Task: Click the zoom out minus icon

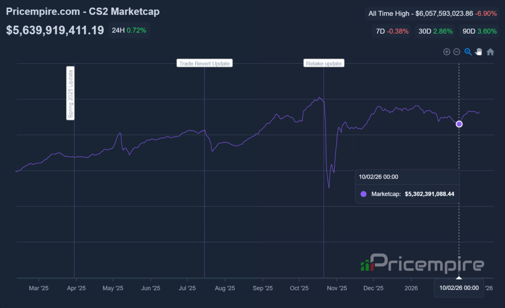Action: 457,52
